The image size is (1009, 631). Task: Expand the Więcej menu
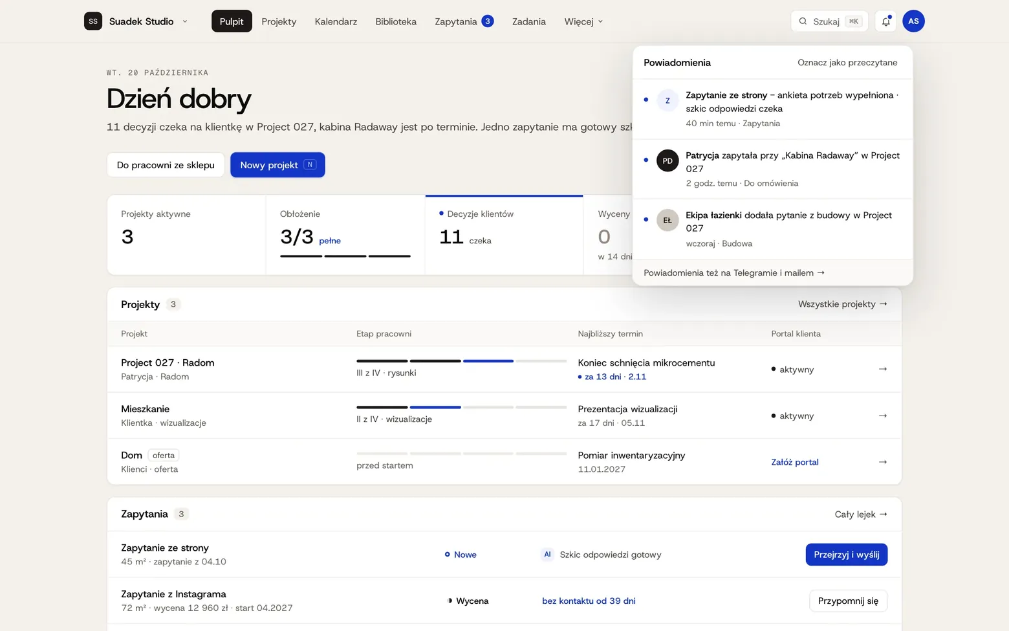click(x=583, y=21)
